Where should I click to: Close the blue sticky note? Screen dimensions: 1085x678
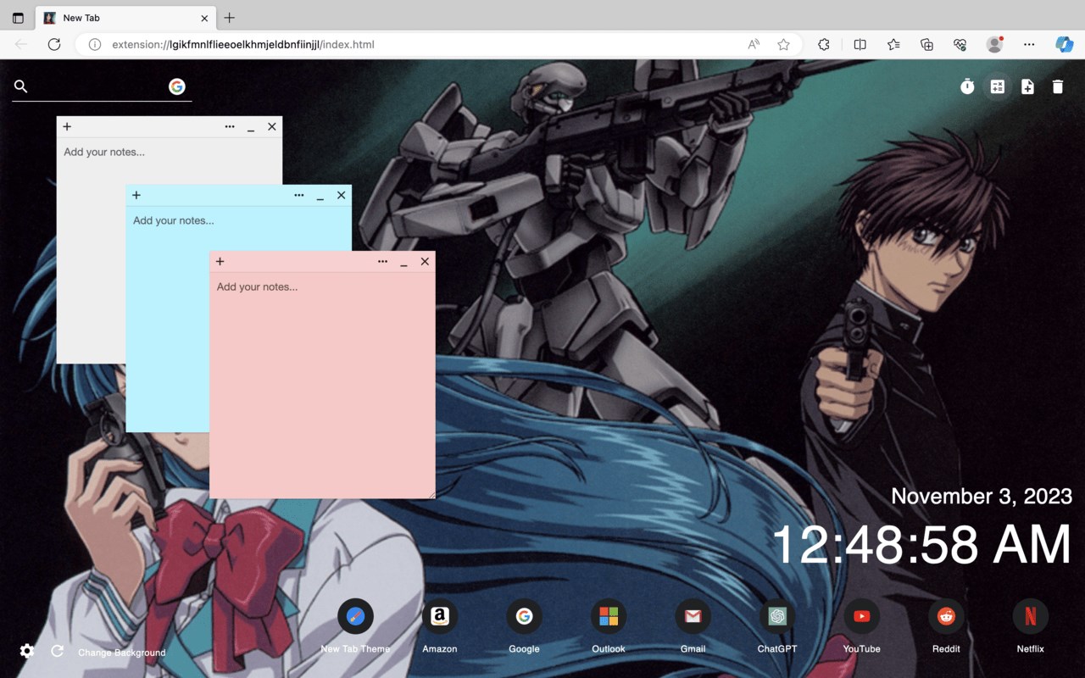tap(341, 196)
